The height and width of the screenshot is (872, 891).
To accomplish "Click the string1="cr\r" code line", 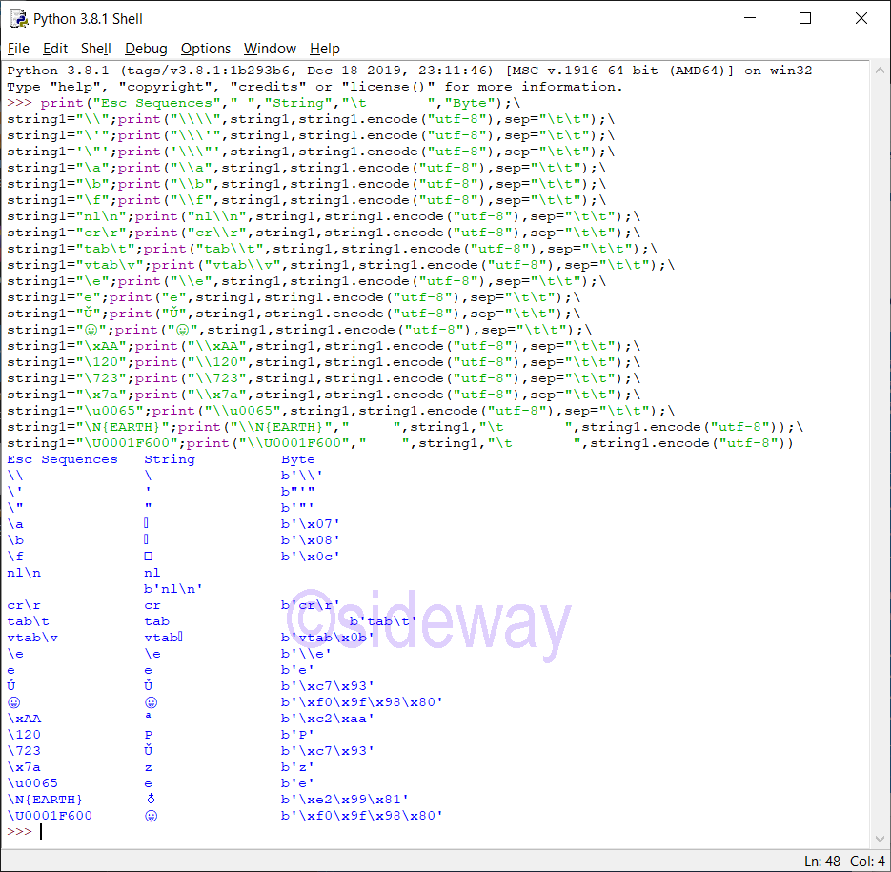I will 324,233.
